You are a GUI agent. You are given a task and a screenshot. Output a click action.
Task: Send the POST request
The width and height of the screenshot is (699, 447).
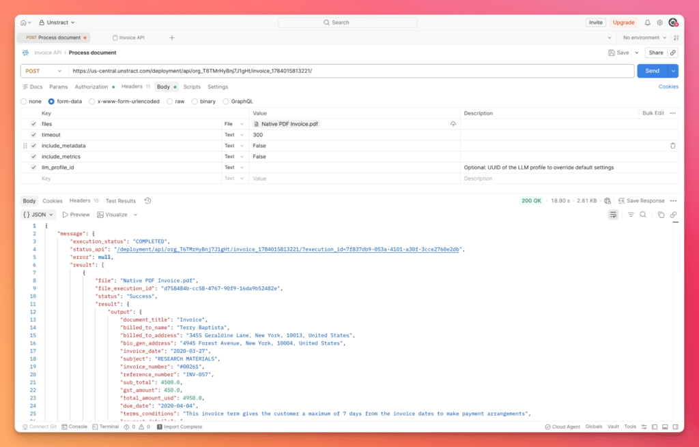click(x=652, y=71)
